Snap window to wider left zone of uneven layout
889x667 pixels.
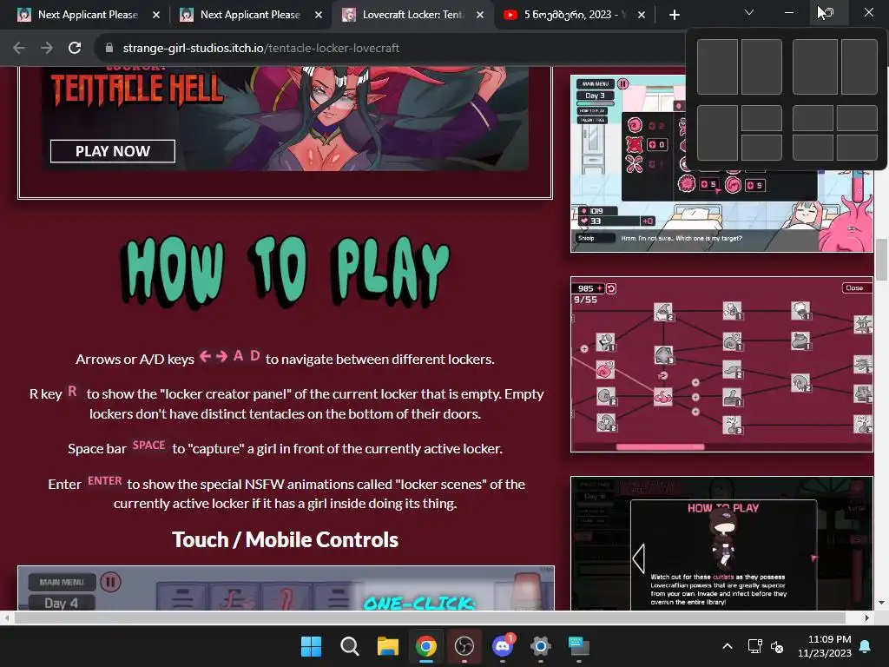pyautogui.click(x=814, y=67)
